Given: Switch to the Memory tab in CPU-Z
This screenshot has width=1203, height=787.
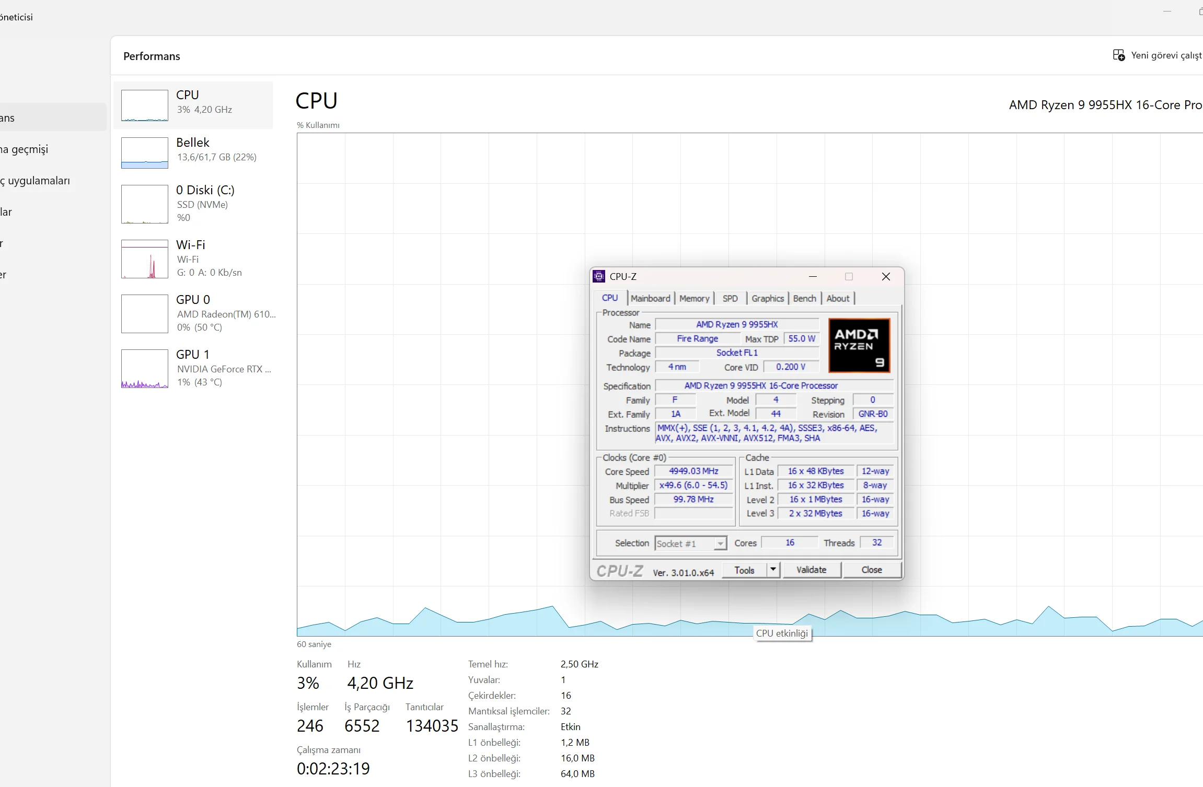Looking at the screenshot, I should tap(694, 298).
